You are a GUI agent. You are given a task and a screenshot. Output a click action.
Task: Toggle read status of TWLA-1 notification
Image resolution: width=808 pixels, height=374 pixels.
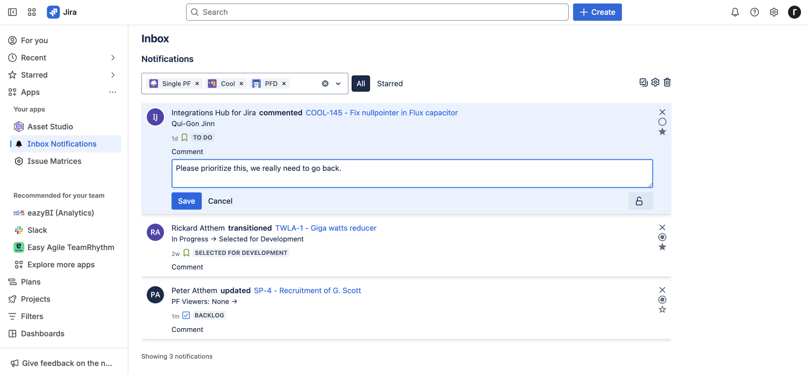coord(662,237)
